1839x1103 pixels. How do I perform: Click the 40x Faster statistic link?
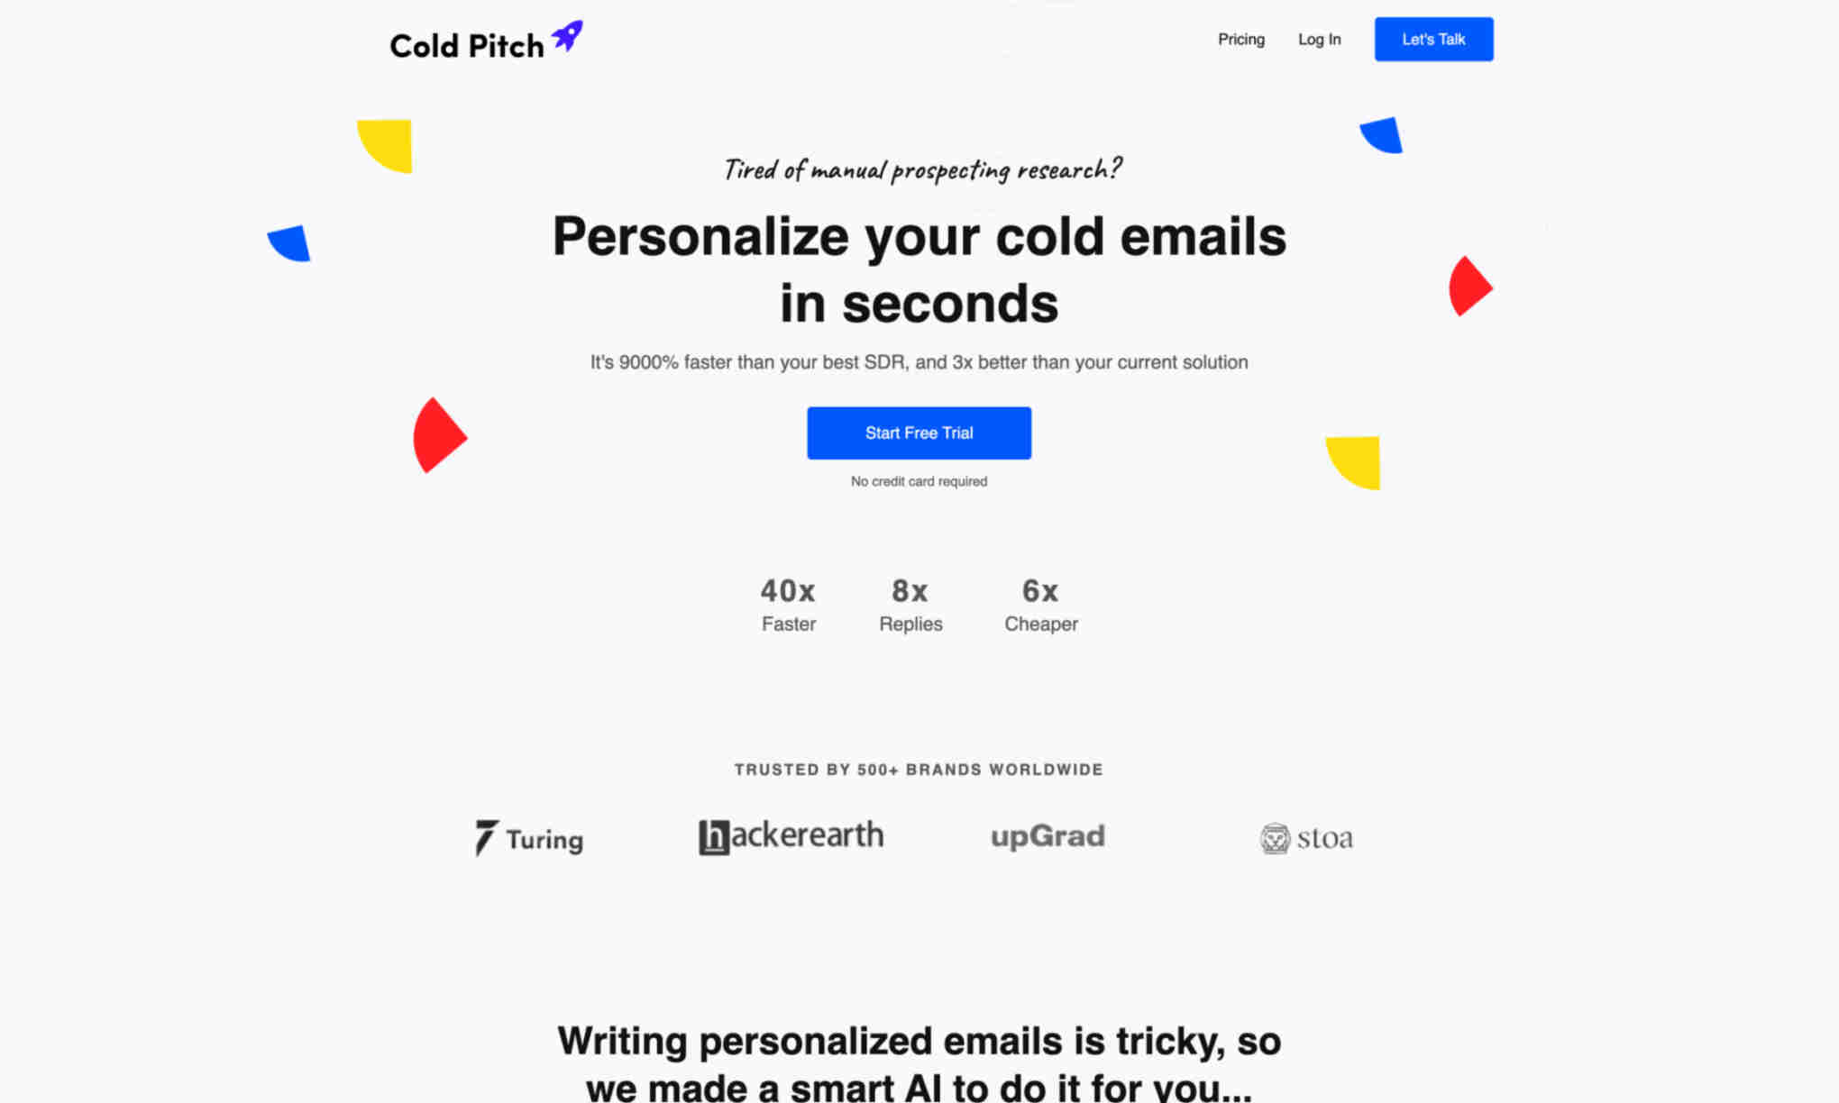point(788,604)
